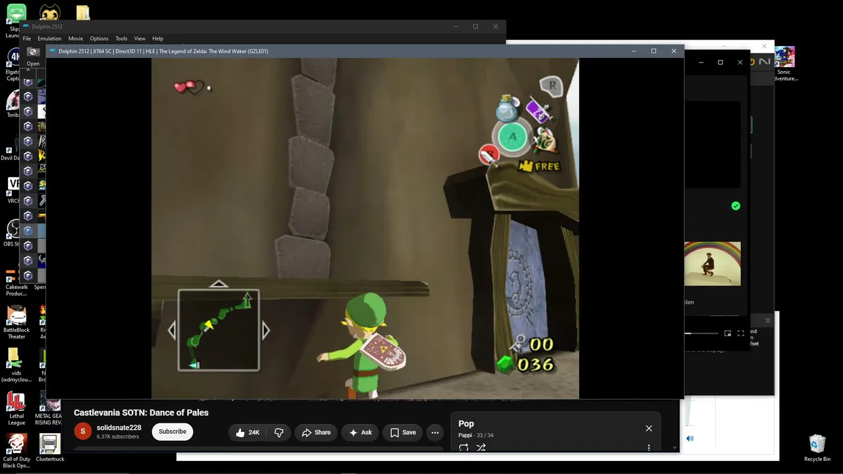Screen dimensions: 843x474
Task: Open the Help menu in Dolphin
Action: coord(157,39)
